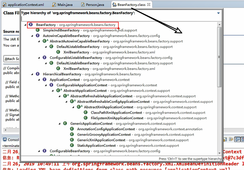Click the Console view tab icon

5,139
